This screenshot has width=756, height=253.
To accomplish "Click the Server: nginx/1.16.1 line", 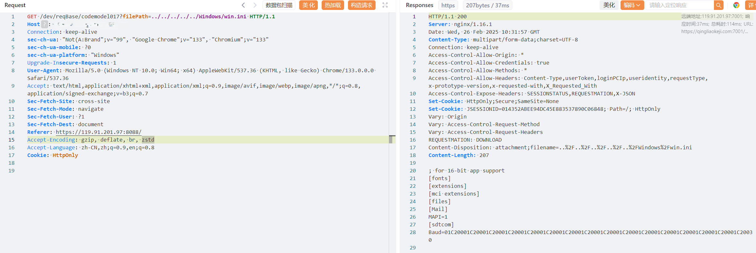I will 460,24.
